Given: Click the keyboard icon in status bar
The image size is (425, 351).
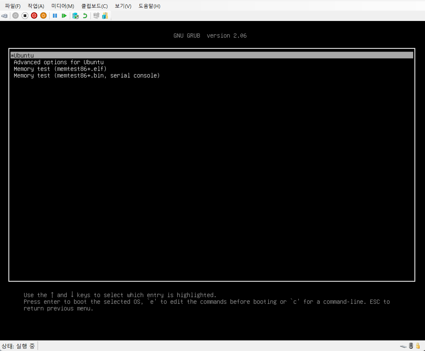Looking at the screenshot, I should click(x=403, y=346).
